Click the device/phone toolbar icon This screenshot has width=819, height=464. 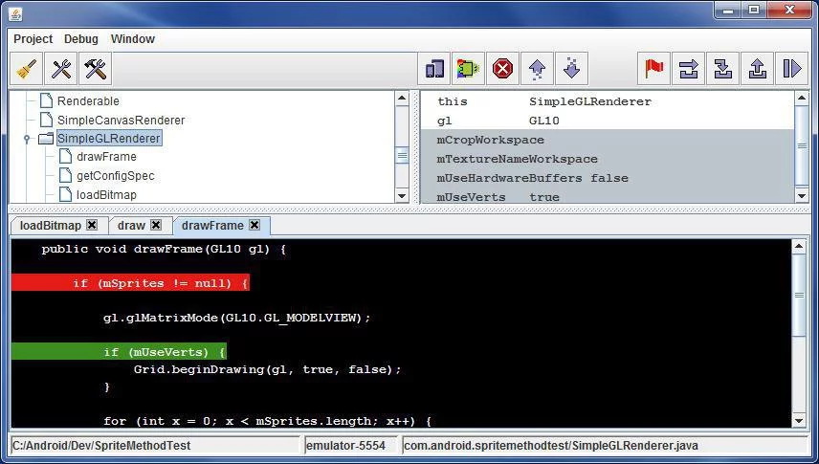coord(434,69)
